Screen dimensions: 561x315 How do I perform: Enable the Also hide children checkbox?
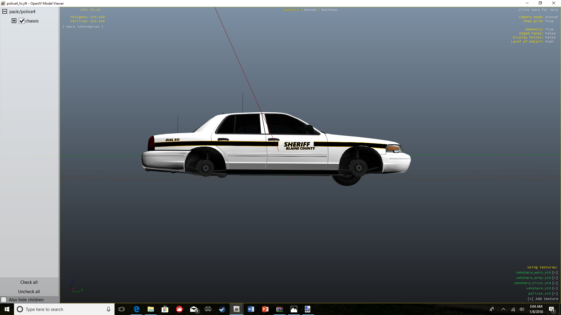tap(4, 300)
